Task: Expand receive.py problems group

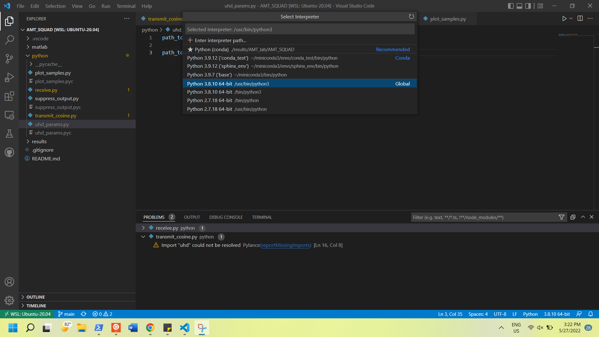Action: tap(143, 228)
